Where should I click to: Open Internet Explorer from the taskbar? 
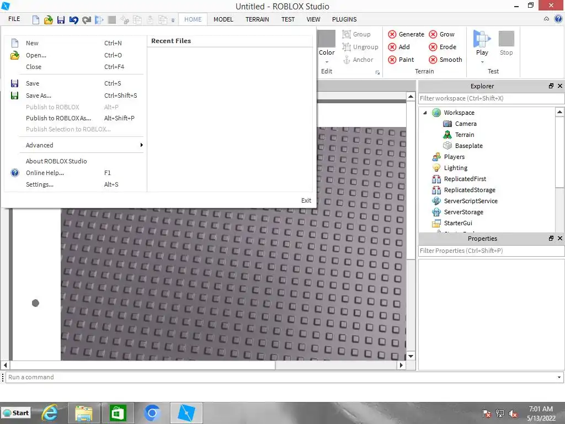pyautogui.click(x=49, y=413)
